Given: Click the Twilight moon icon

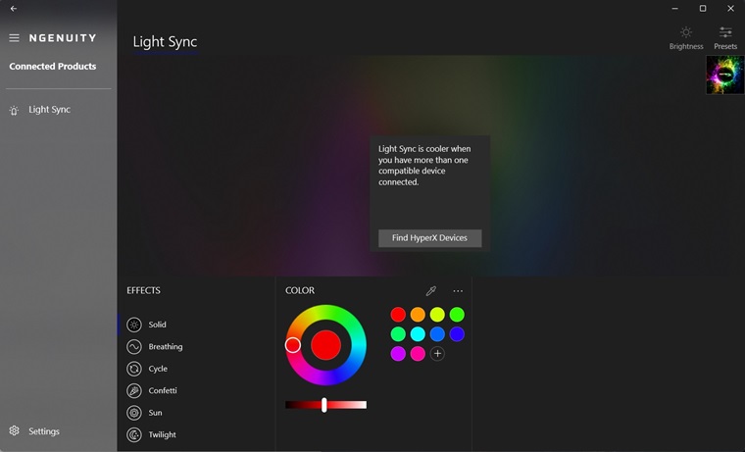Looking at the screenshot, I should tap(134, 434).
